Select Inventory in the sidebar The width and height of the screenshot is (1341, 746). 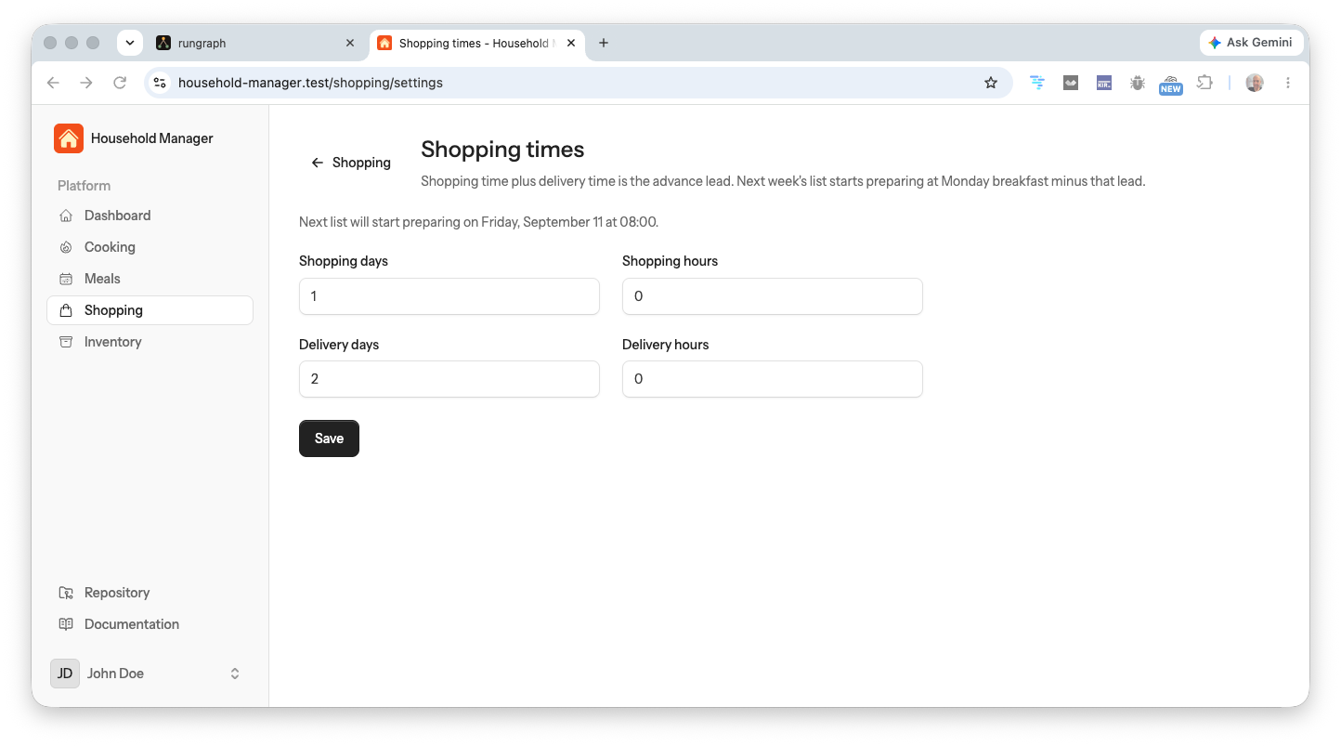point(150,342)
